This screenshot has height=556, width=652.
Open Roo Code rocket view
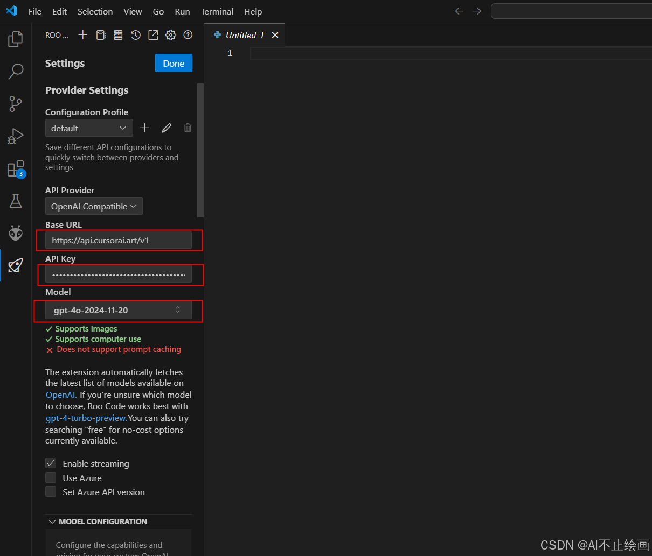click(16, 265)
